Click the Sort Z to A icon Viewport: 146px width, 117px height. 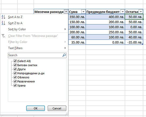point(4,23)
